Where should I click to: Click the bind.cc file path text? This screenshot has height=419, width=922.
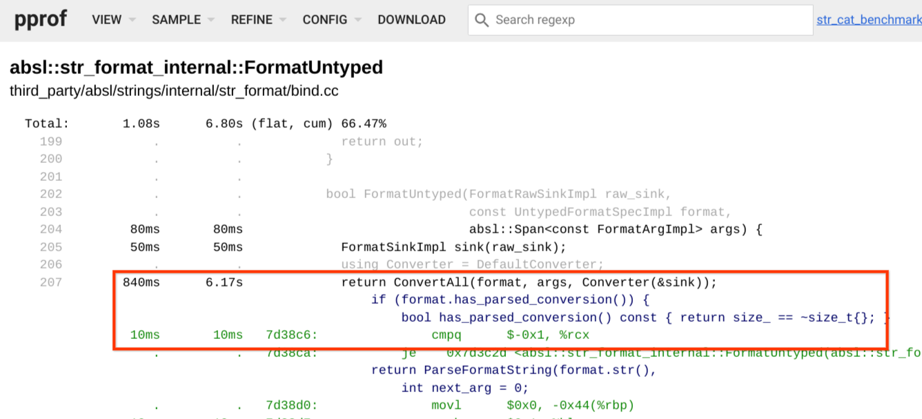coord(174,91)
